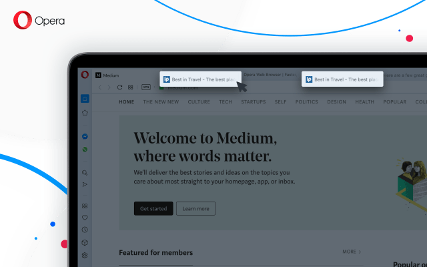Screen dimensions: 427x267
Task: Open Speed Dial sidebar grid icon
Action: tap(85, 206)
